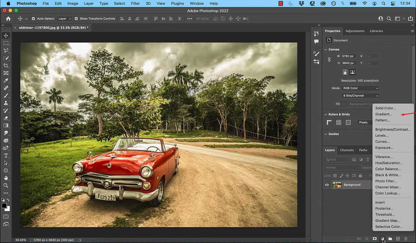Select Curves from the adjustment list
The image size is (416, 243).
(x=383, y=141)
